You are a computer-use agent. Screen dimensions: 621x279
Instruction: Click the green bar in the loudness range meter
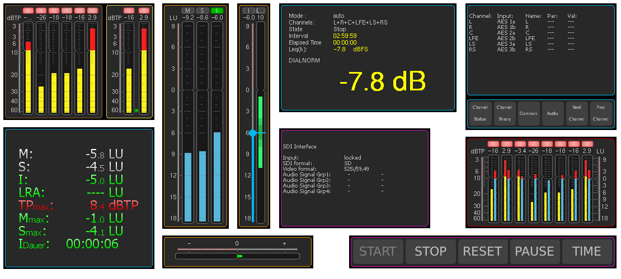(260, 132)
